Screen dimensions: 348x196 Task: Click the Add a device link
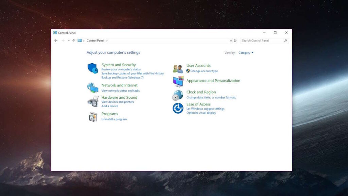click(x=110, y=106)
